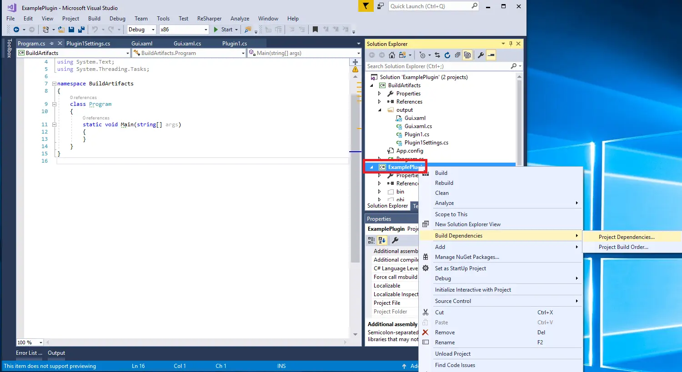
Task: Collapse the namespace BuildArtifacts code block
Action: [x=54, y=84]
